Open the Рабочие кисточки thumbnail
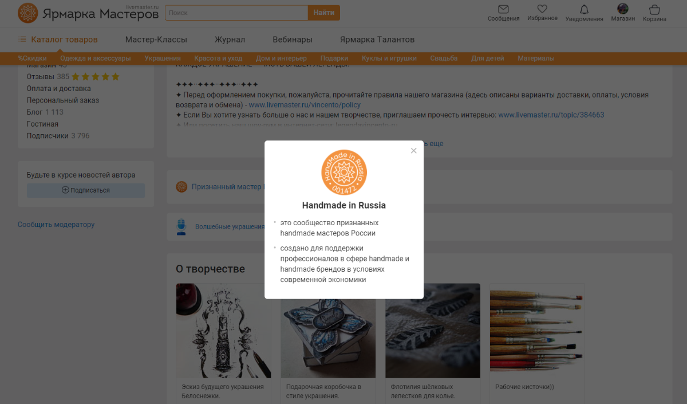This screenshot has height=404, width=687. [x=537, y=331]
